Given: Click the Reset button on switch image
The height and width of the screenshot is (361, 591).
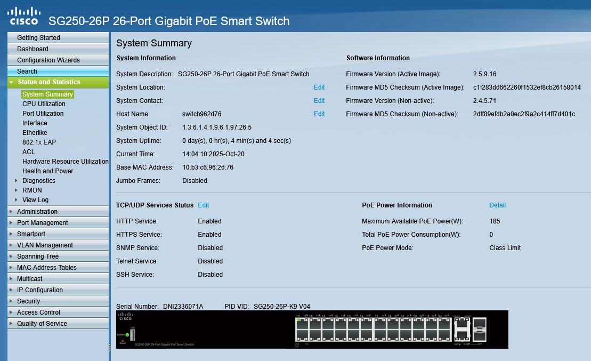Looking at the screenshot, I should [x=123, y=341].
